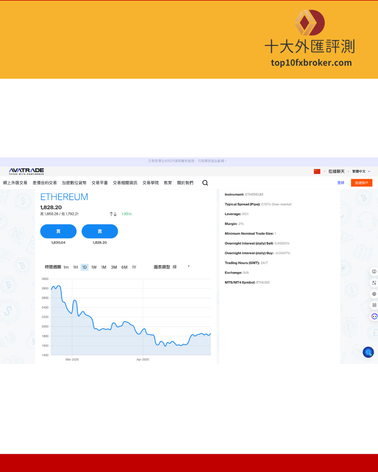Open the blue live chat bubble
This screenshot has width=378, height=472.
(368, 352)
